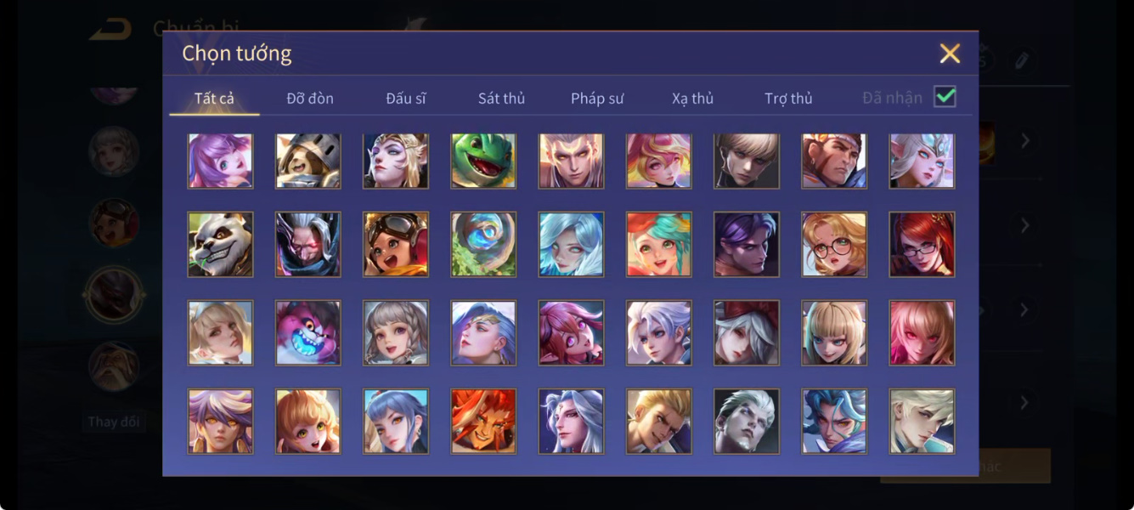Choose the white panda hero portrait

pyautogui.click(x=220, y=244)
